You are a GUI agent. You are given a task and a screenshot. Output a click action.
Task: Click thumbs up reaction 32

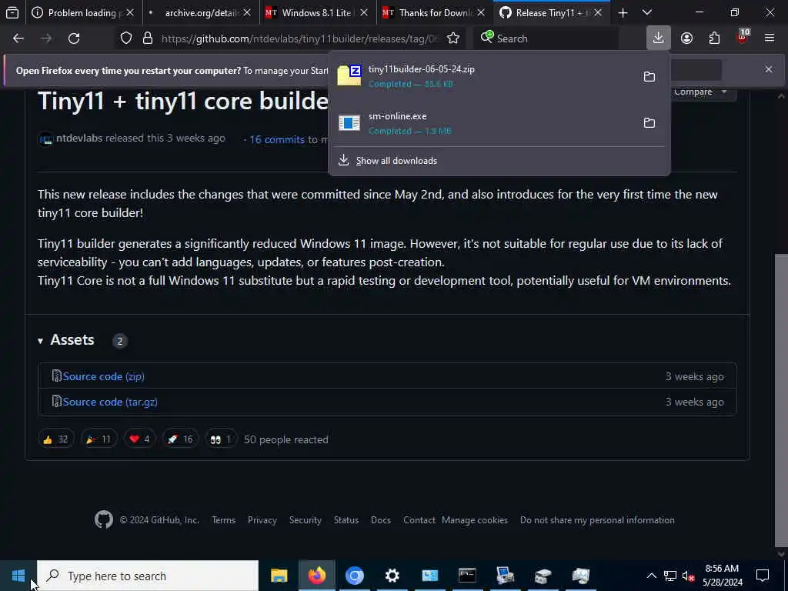tap(55, 439)
